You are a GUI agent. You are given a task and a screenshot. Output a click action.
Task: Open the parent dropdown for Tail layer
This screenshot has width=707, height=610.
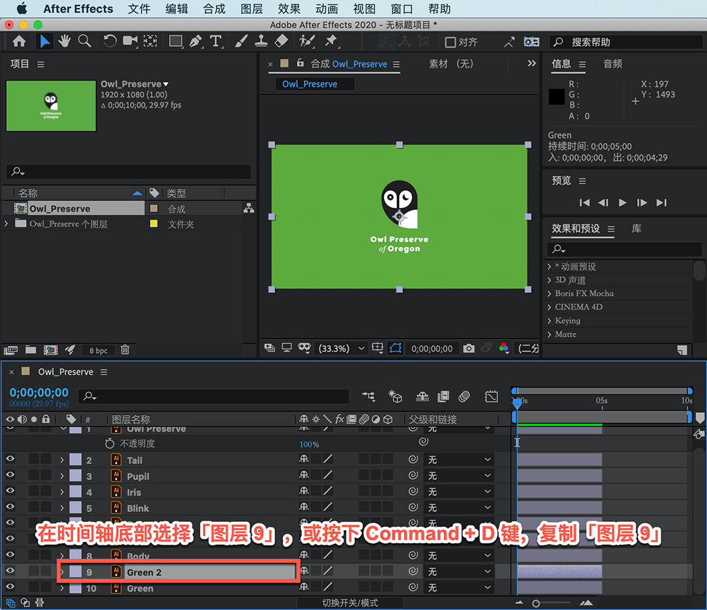(x=459, y=459)
